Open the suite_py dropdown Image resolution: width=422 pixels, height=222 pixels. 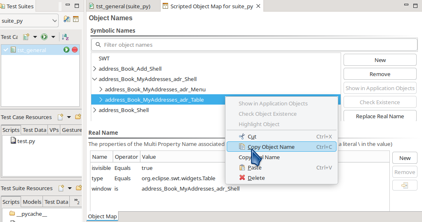[29, 21]
